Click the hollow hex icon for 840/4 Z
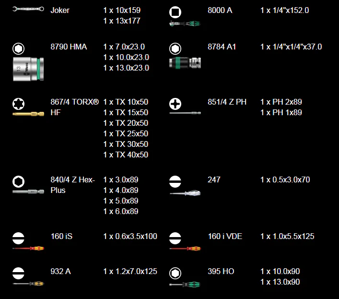 [18, 181]
